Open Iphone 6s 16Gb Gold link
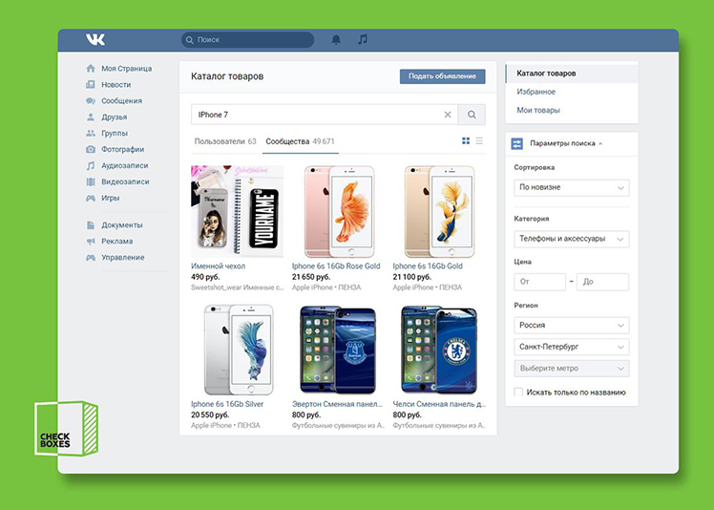 pos(428,266)
